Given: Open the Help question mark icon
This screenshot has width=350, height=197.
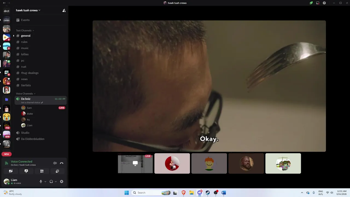Looking at the screenshot, I should [x=324, y=3].
